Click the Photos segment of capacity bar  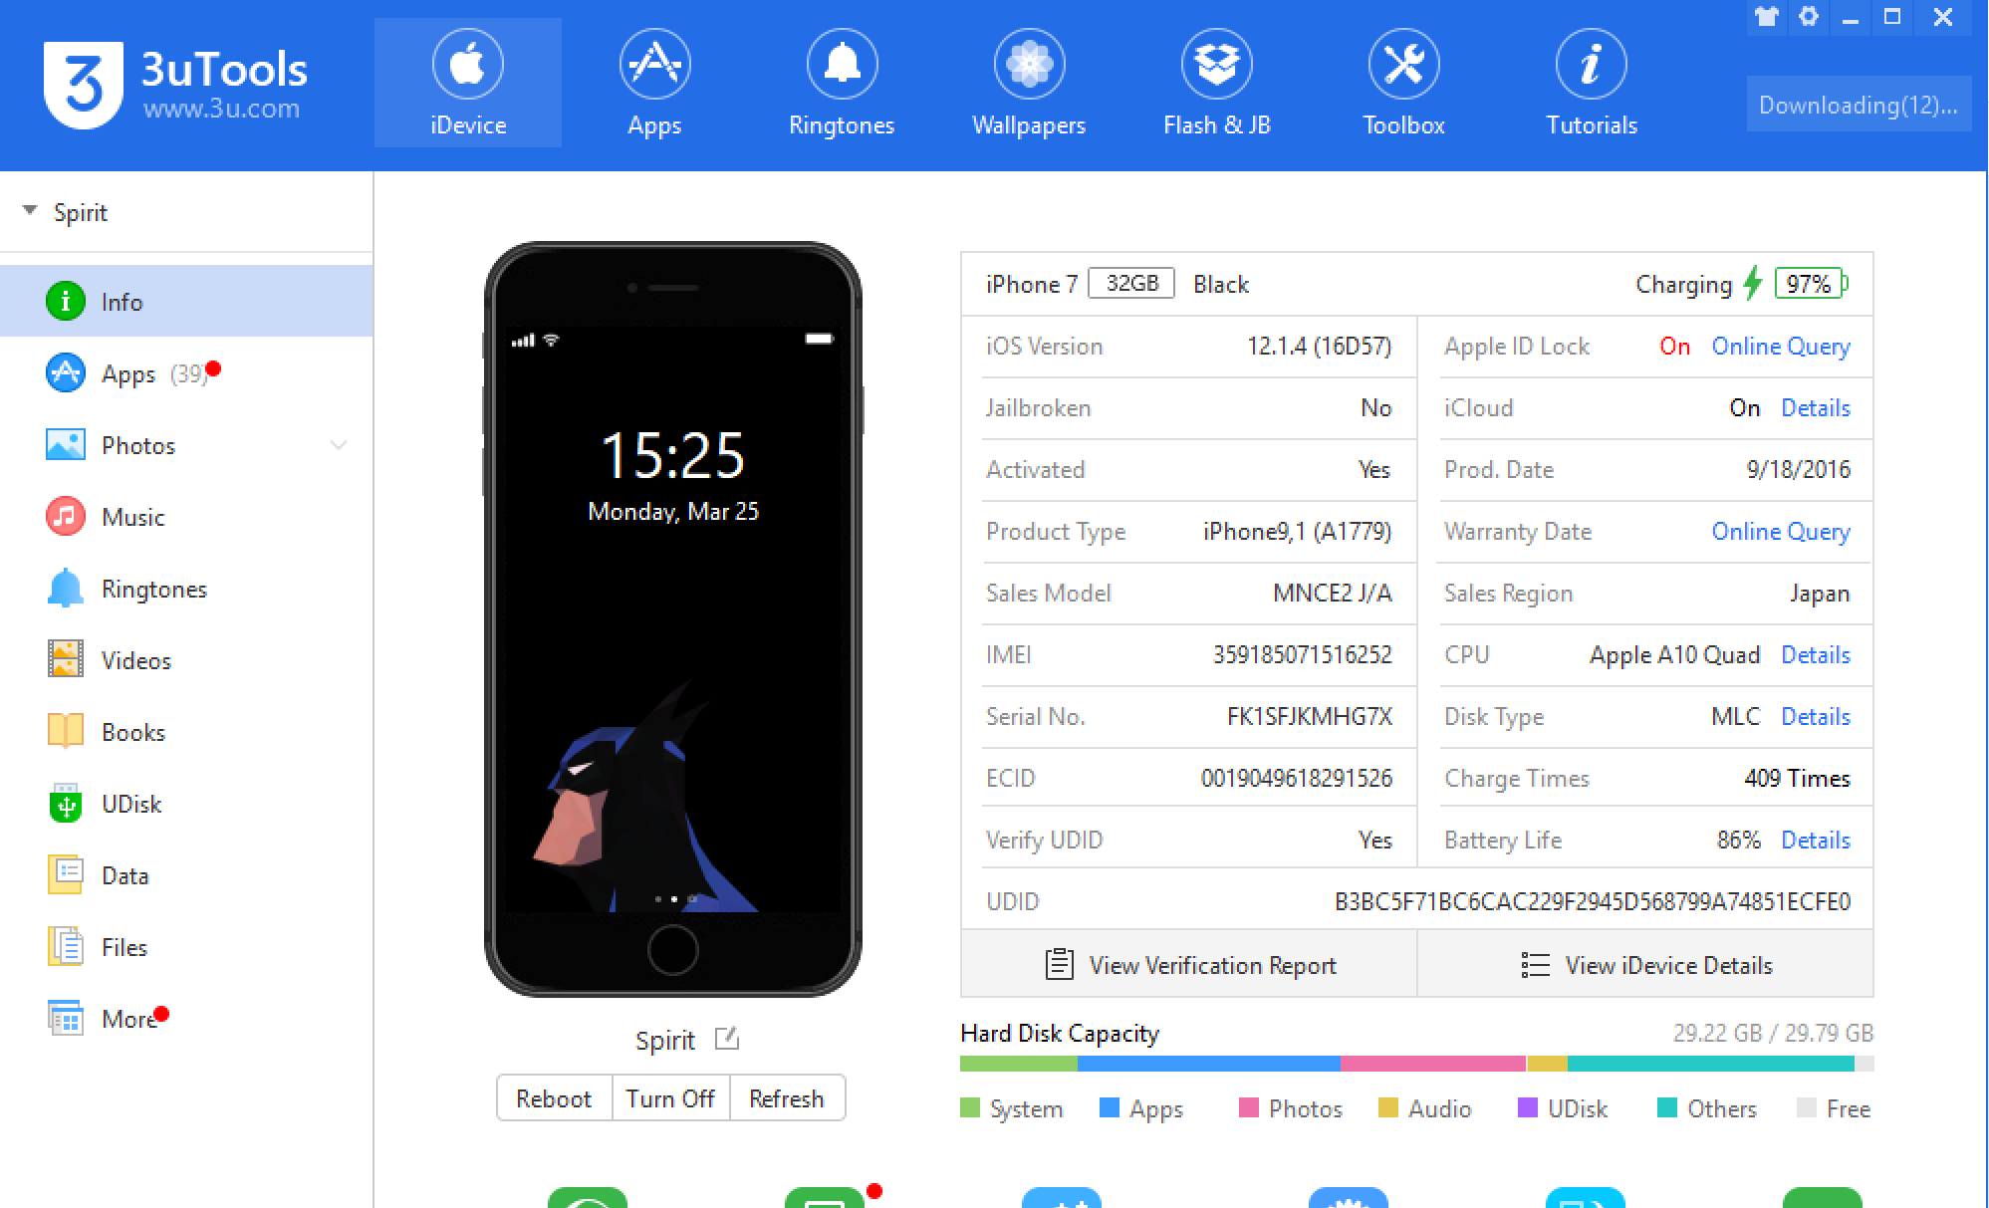[1431, 1064]
